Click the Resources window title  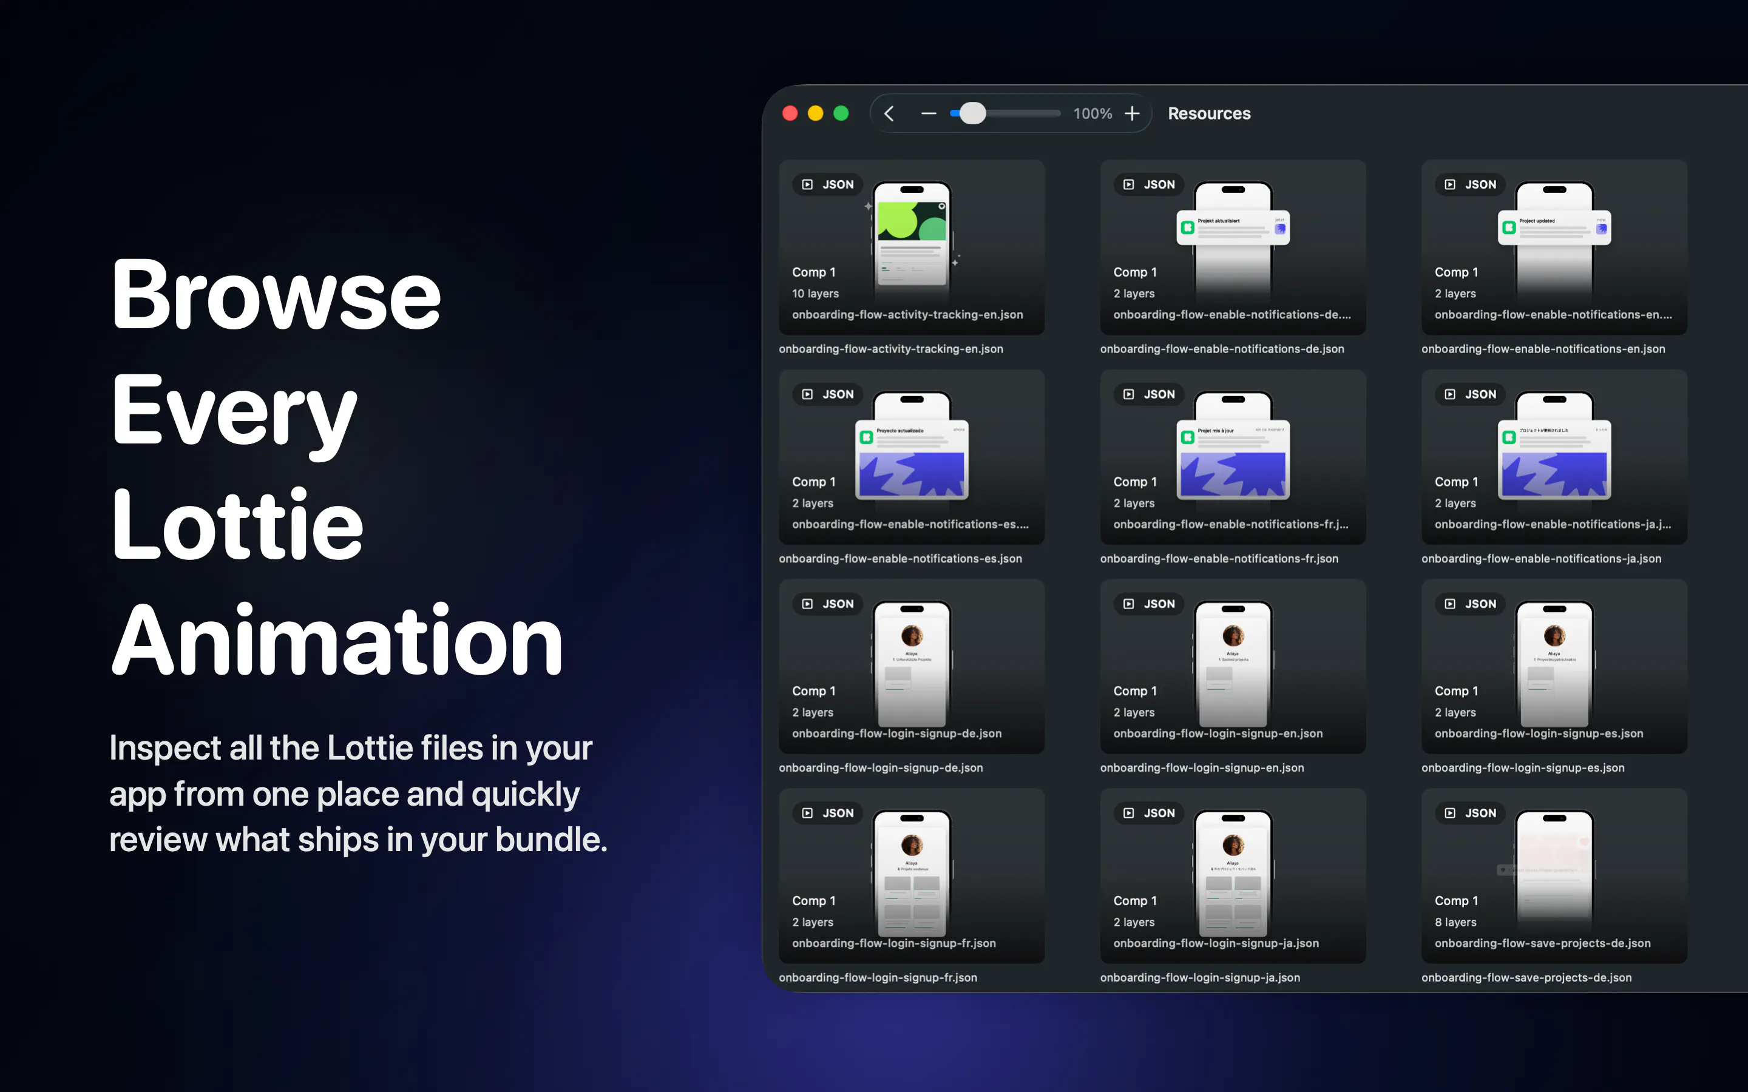(1209, 113)
